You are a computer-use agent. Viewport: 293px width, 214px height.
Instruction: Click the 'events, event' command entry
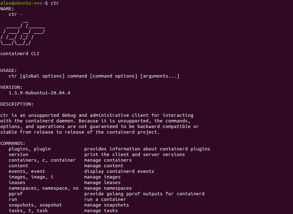click(x=27, y=171)
